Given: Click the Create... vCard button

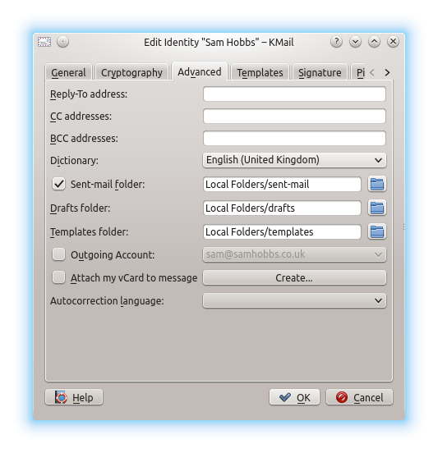Looking at the screenshot, I should (294, 277).
